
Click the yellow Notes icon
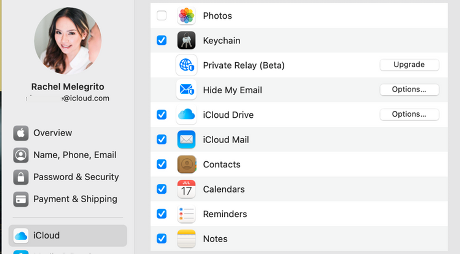(186, 239)
